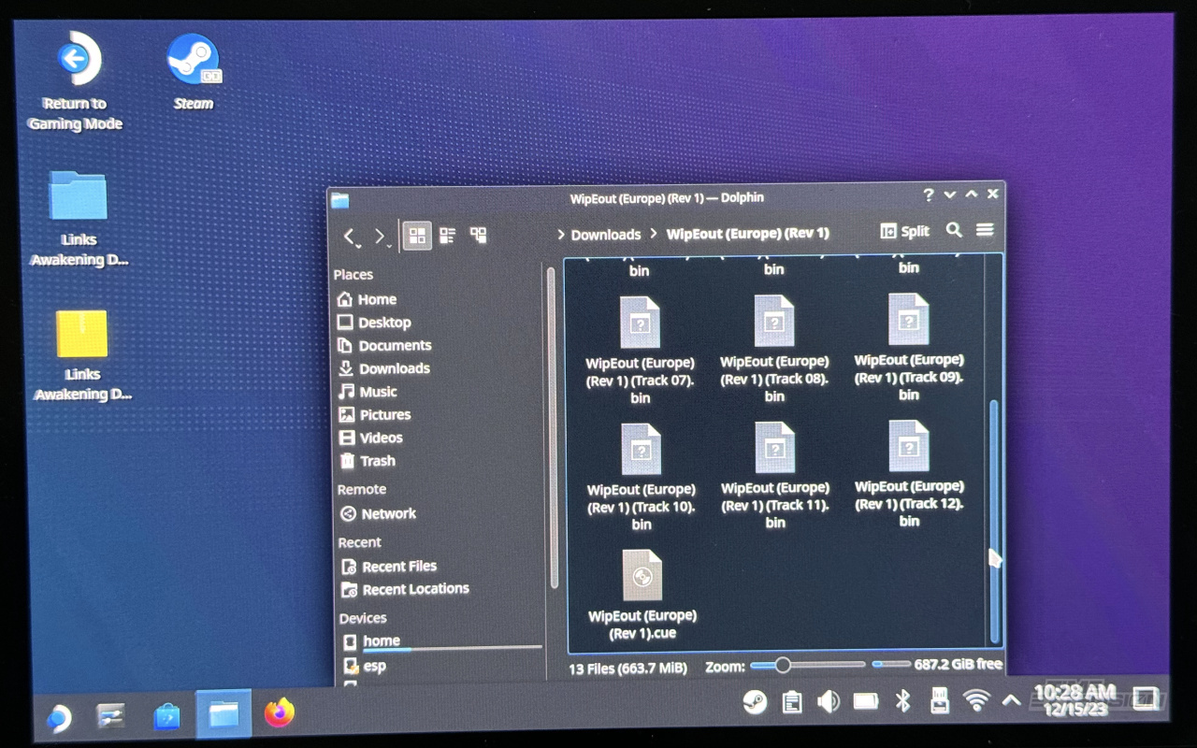Click the Downloads breadcrumb
Screen dimensions: 1197x748
606,235
